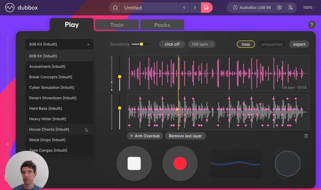
Task: Collapse the 808 Kit kit selector
Action: (x=59, y=44)
